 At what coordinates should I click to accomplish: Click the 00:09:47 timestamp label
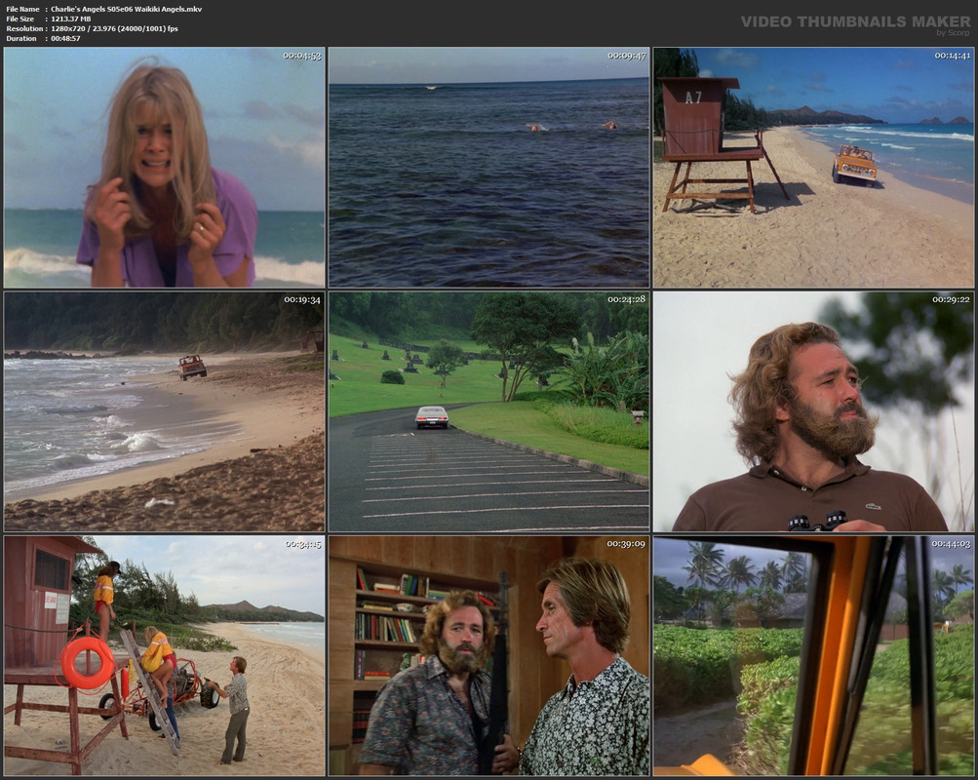(627, 56)
